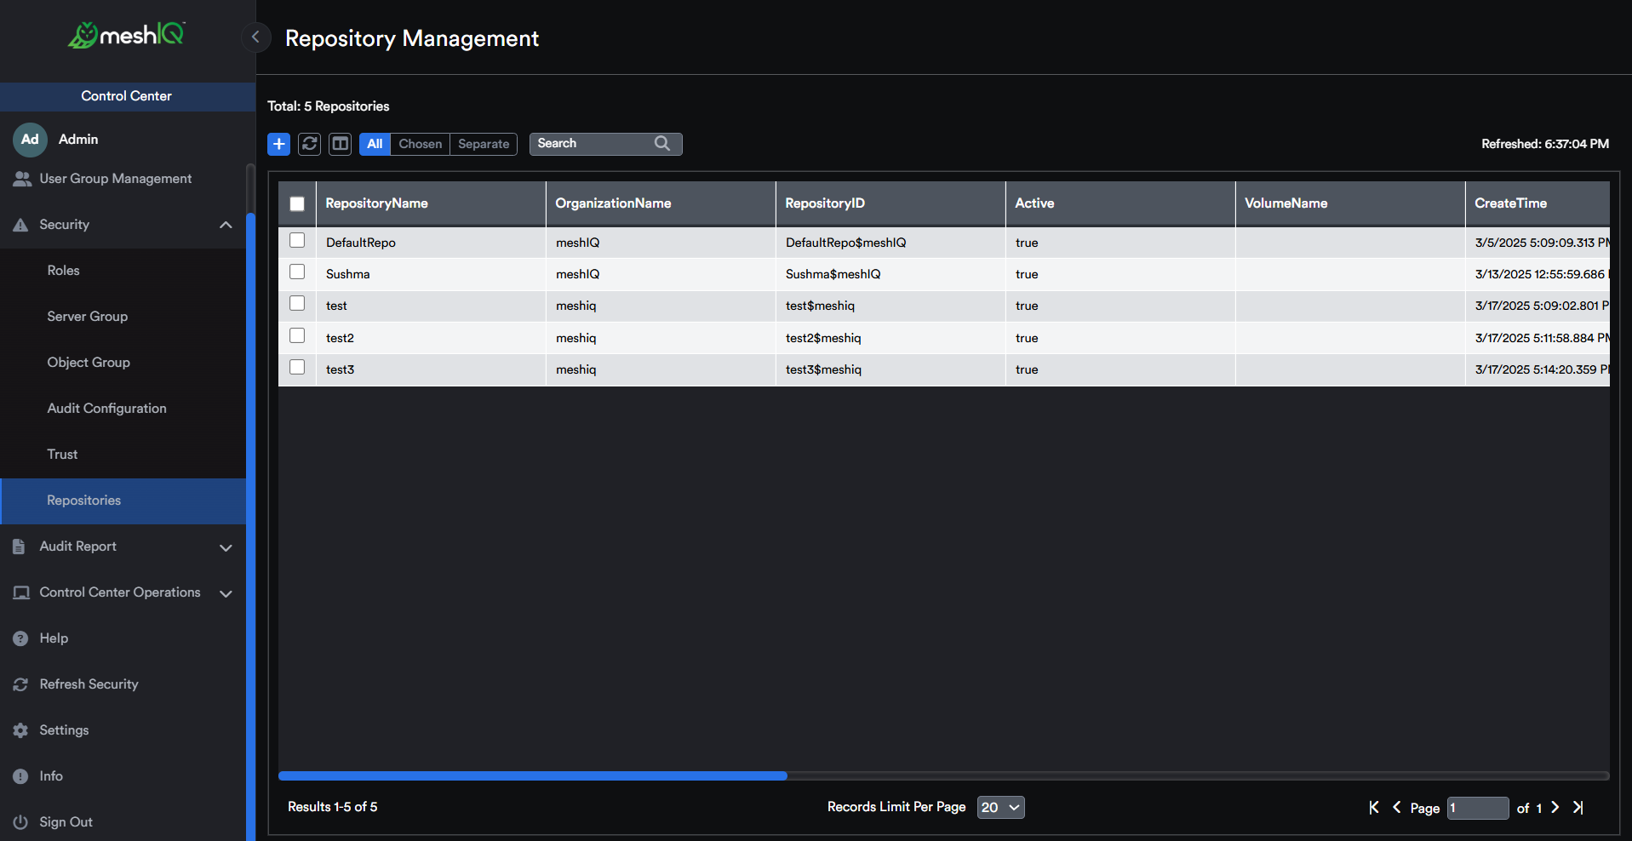Add a new repository with plus icon
This screenshot has width=1632, height=841.
[278, 144]
